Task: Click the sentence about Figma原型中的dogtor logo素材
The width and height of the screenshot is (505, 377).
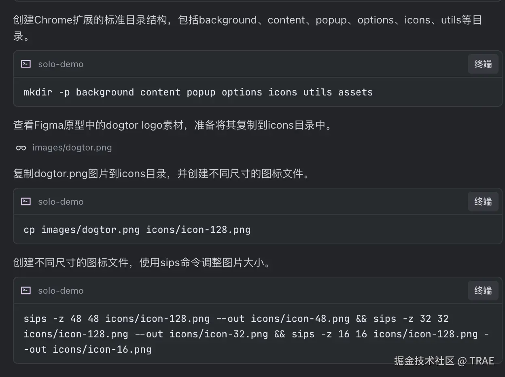Action: 173,125
